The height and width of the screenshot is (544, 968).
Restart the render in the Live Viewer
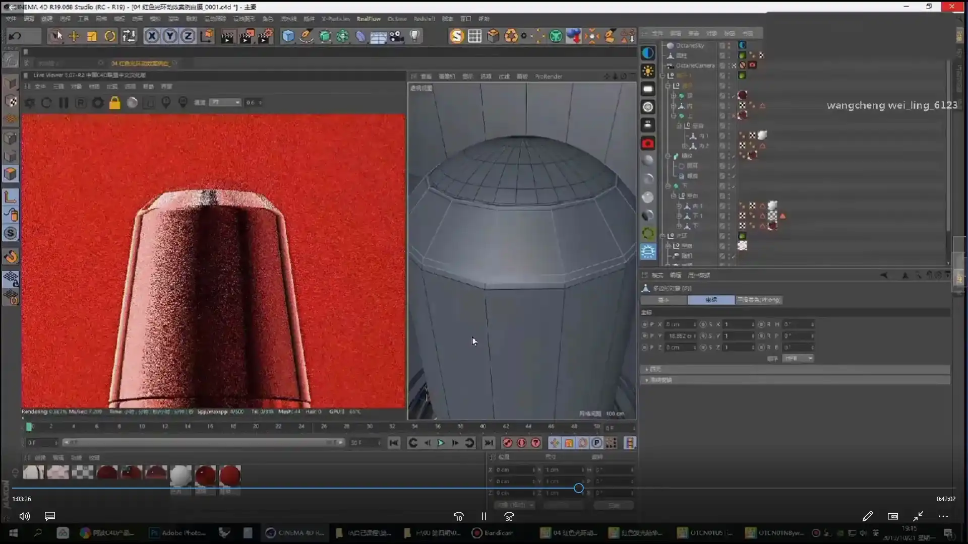[x=46, y=102]
